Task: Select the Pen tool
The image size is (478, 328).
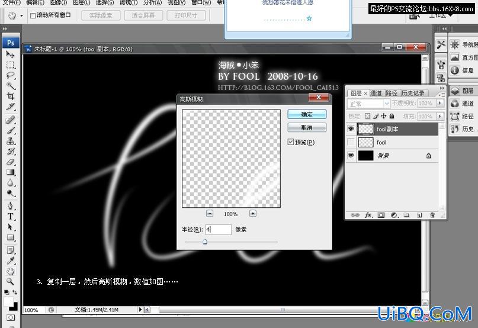Action: click(x=10, y=206)
